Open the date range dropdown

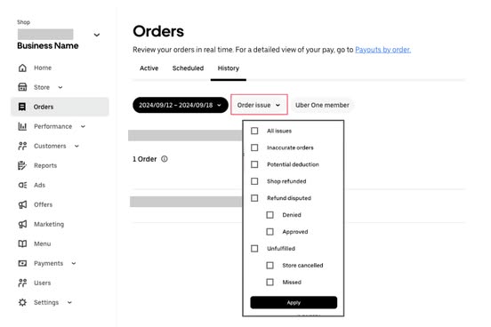tap(181, 105)
